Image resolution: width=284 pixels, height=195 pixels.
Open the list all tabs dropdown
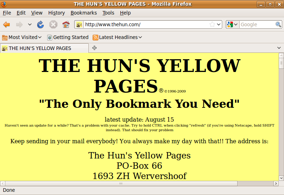point(279,48)
